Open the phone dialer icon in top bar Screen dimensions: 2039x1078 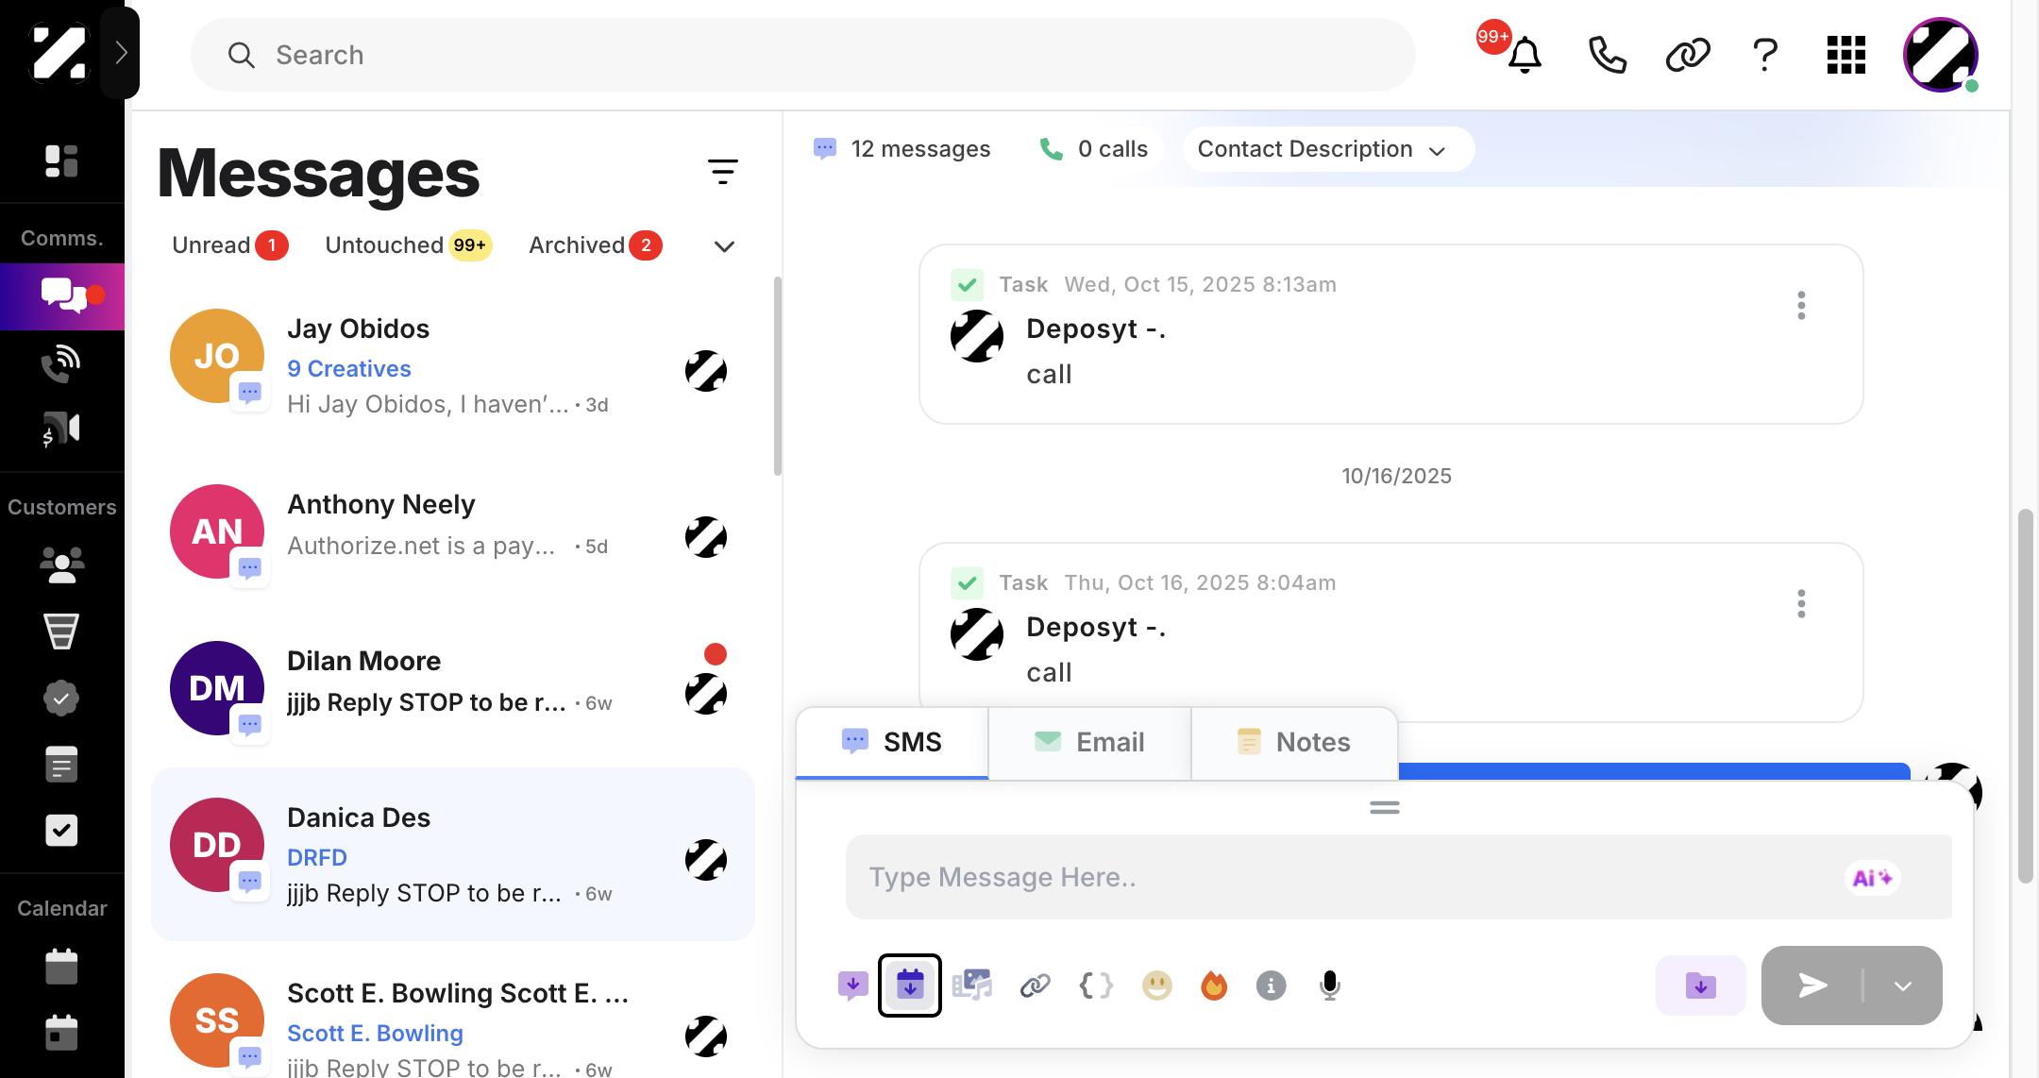tap(1607, 55)
